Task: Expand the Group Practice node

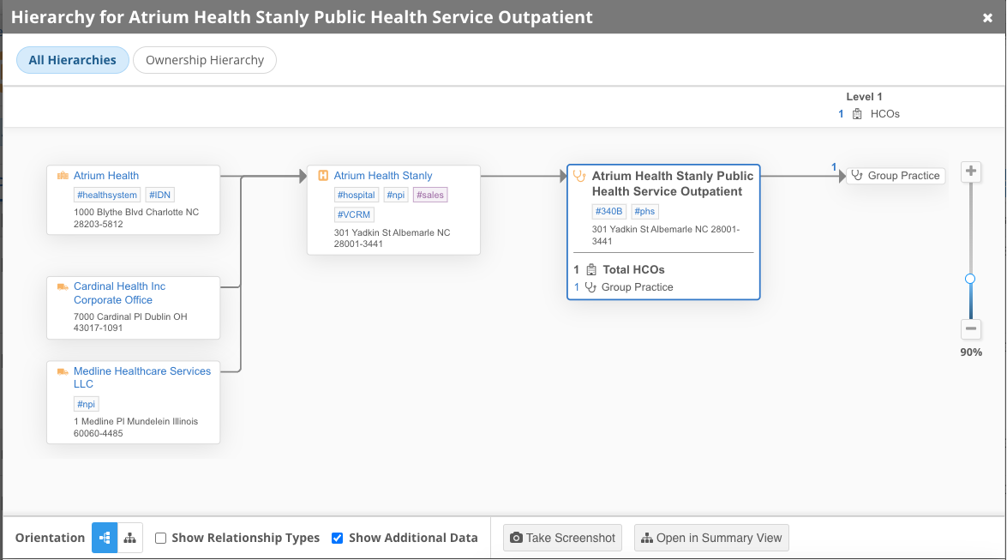Action: pyautogui.click(x=896, y=176)
